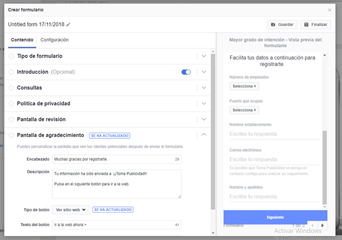342x240 pixels.
Task: Switch to the Configuración tab
Action: (55, 40)
